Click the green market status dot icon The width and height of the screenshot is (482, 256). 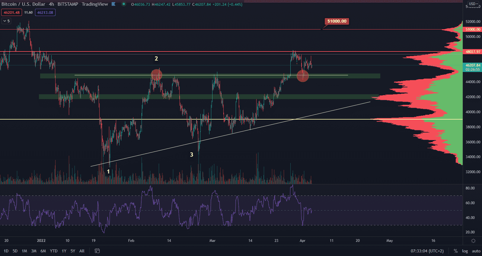[123, 4]
